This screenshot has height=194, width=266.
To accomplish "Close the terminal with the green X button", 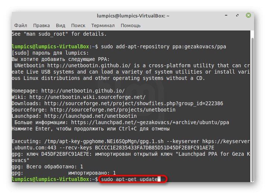I will [x=248, y=15].
